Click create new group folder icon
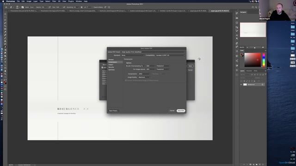 point(256,165)
